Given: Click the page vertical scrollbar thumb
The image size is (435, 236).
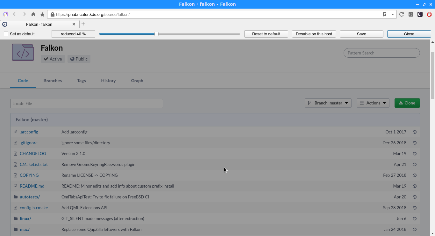Looking at the screenshot, I should 432,75.
